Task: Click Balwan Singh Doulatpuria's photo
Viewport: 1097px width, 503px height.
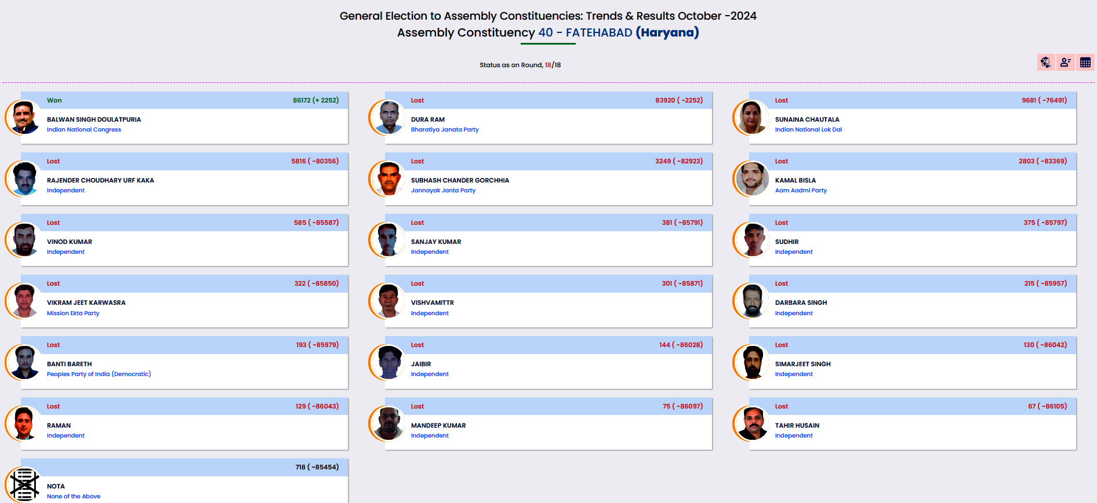Action: click(24, 117)
